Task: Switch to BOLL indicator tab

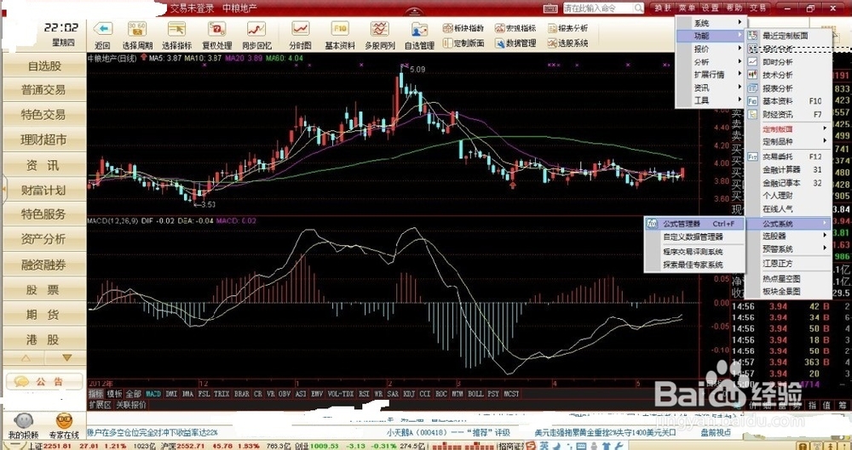Action: pyautogui.click(x=475, y=393)
